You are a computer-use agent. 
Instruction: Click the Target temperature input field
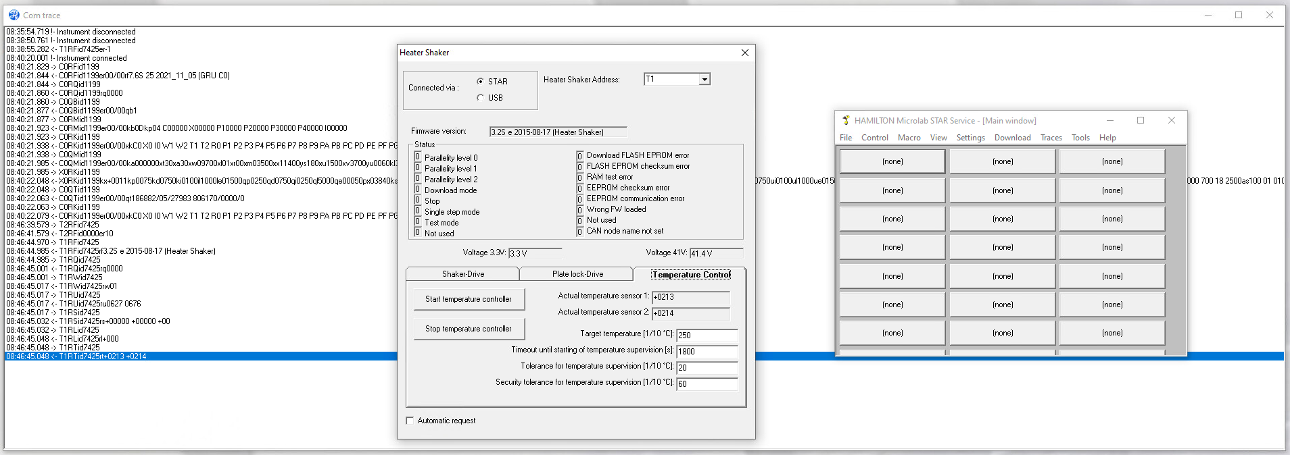pos(706,336)
